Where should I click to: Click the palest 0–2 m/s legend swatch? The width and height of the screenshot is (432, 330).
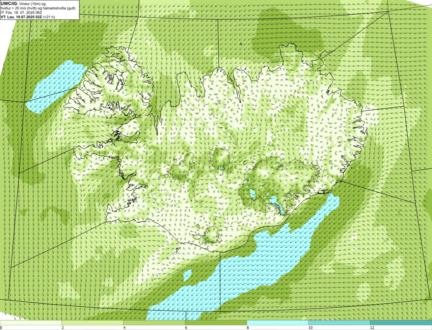31,323
